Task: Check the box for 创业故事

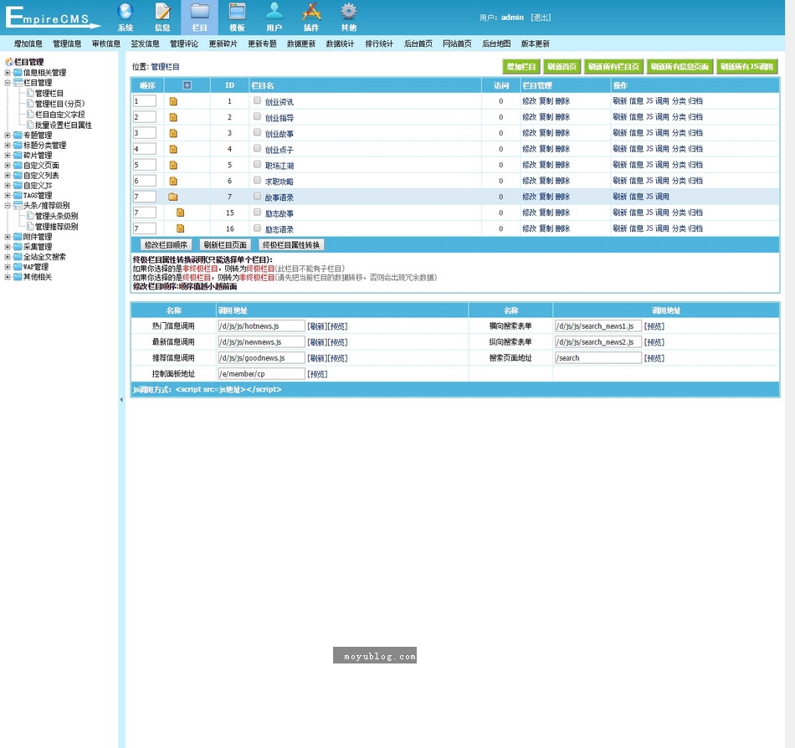Action: click(257, 132)
